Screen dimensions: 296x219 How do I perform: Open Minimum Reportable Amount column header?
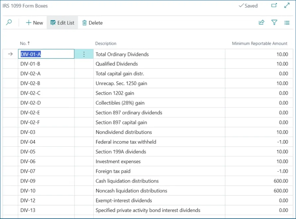coord(259,43)
